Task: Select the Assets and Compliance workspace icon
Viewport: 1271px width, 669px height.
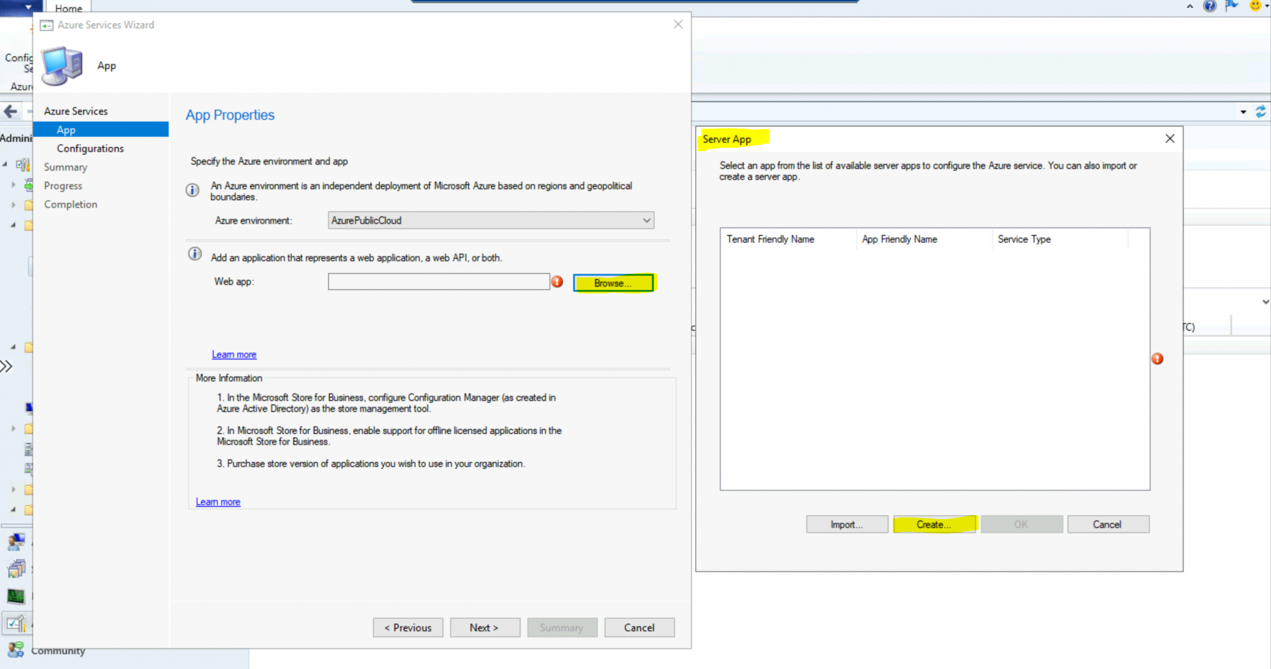Action: [16, 542]
